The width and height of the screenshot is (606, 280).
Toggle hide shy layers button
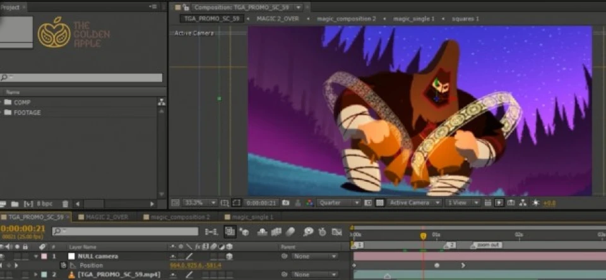point(263,232)
